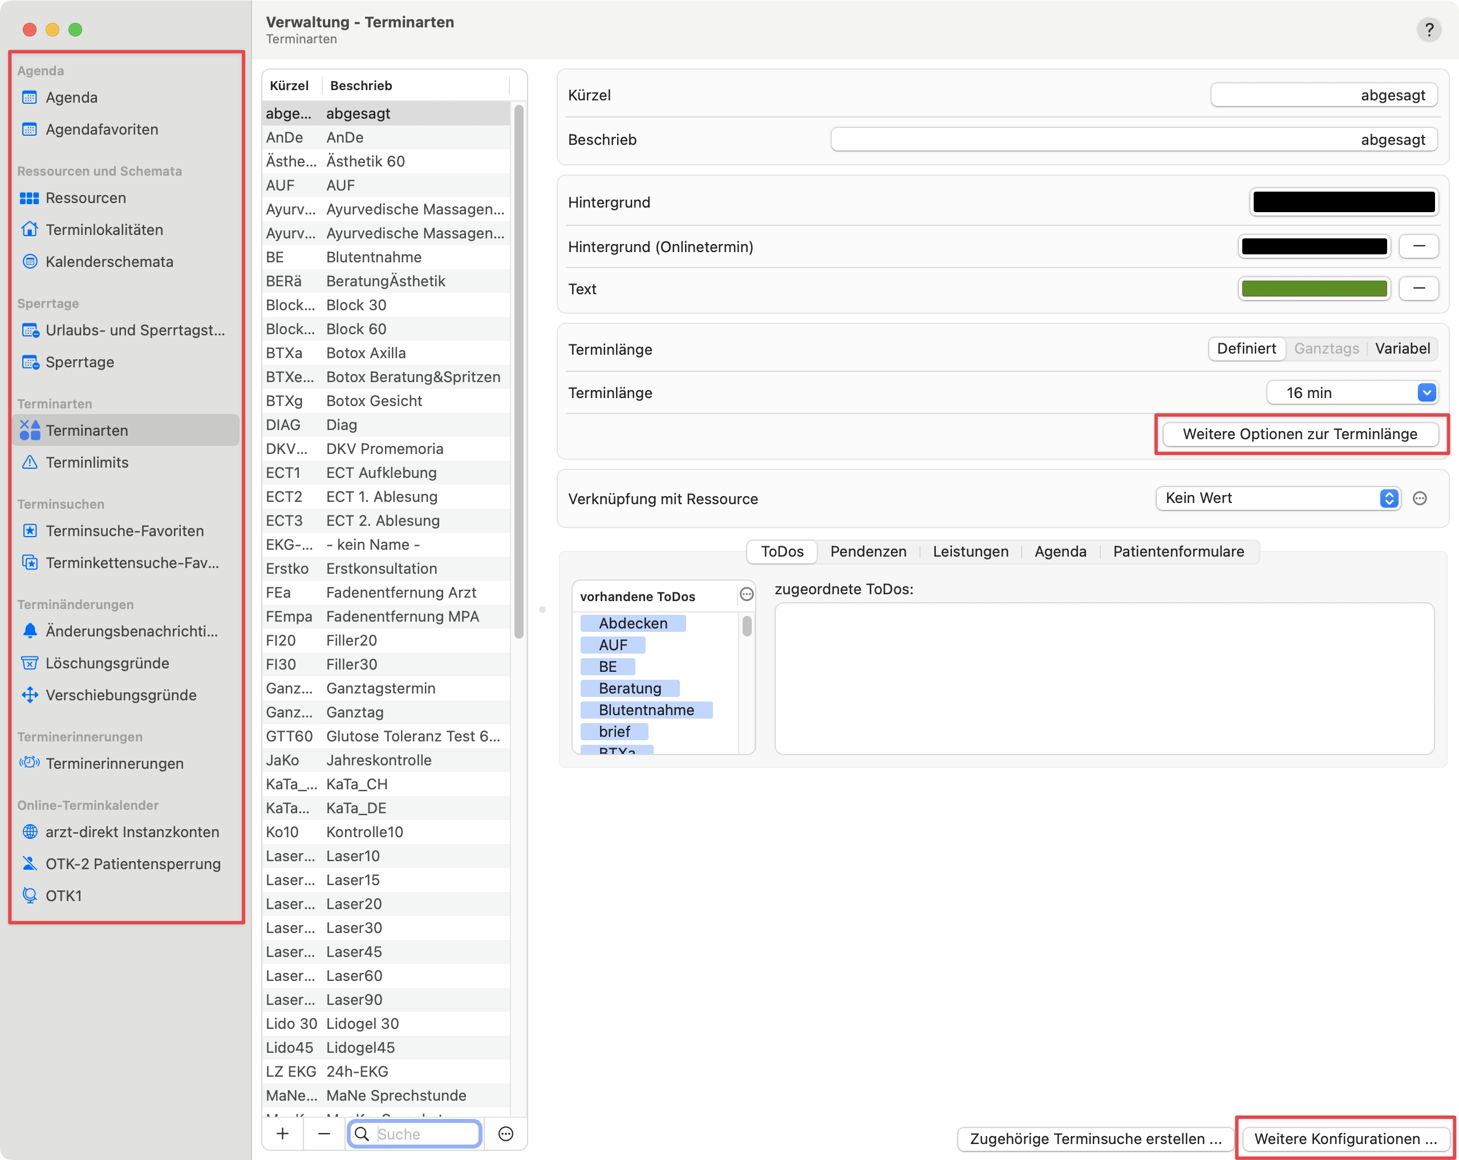Select the Beratung ToDo item
The width and height of the screenshot is (1459, 1160).
pos(630,688)
